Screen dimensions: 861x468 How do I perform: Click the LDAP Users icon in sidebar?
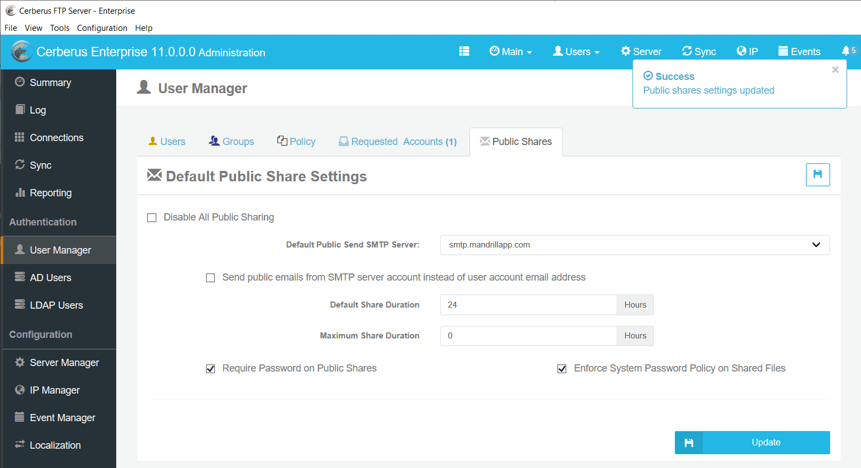20,304
